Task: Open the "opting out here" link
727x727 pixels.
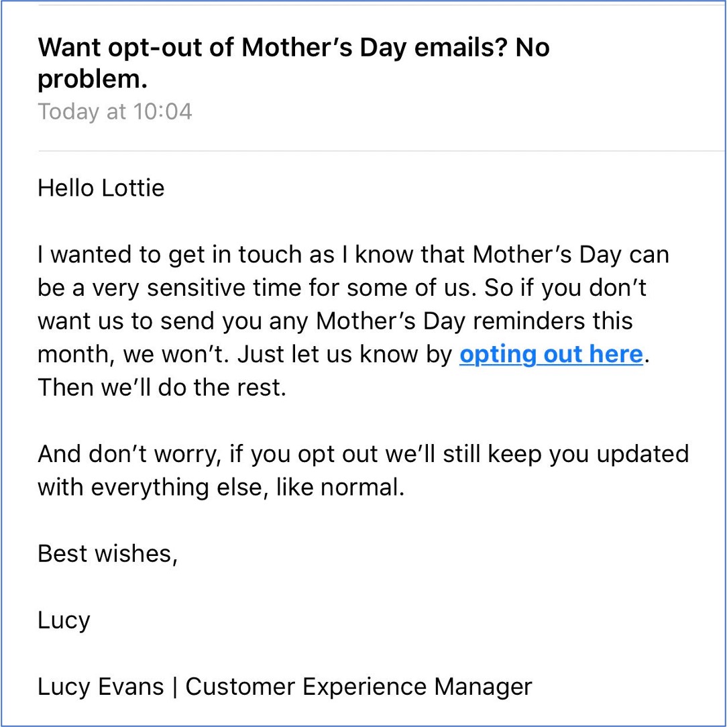Action: pos(551,354)
